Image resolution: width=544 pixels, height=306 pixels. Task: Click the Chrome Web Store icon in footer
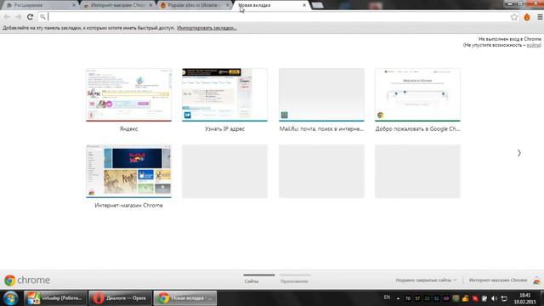[536, 280]
